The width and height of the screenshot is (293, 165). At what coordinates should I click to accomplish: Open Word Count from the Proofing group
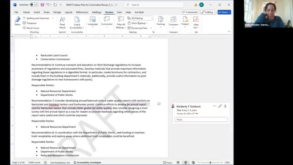pos(31,28)
